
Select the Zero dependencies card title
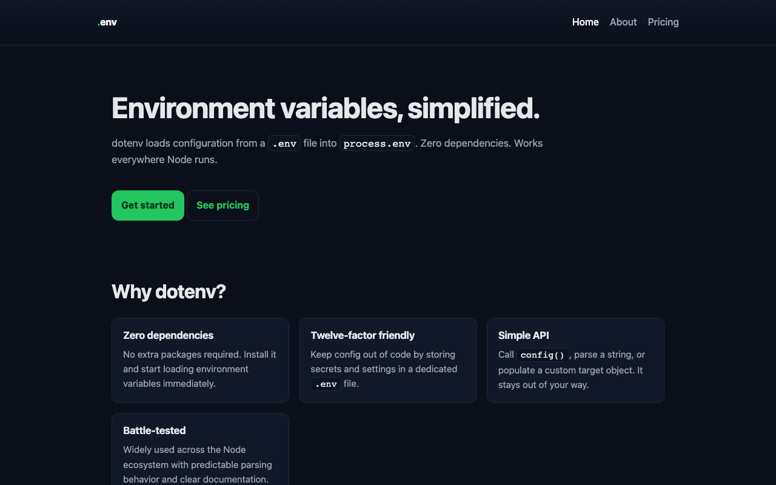pyautogui.click(x=168, y=335)
